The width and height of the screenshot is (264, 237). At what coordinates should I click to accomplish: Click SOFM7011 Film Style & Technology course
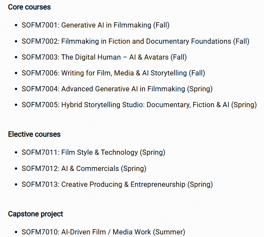[93, 152]
